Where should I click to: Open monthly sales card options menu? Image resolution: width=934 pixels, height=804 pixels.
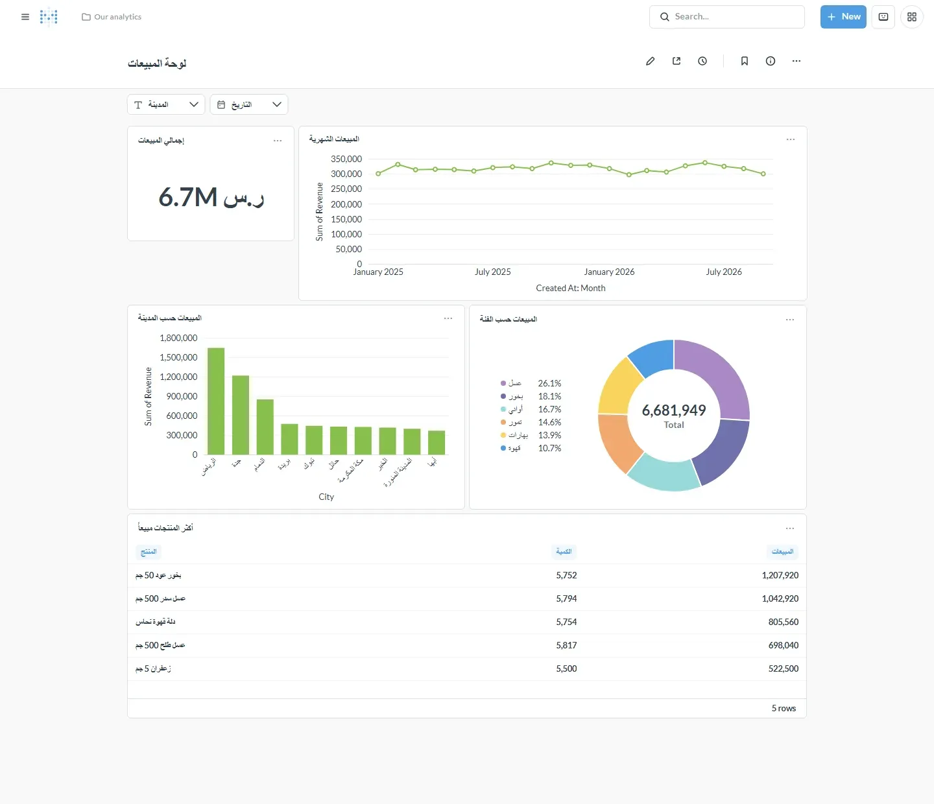tap(791, 139)
